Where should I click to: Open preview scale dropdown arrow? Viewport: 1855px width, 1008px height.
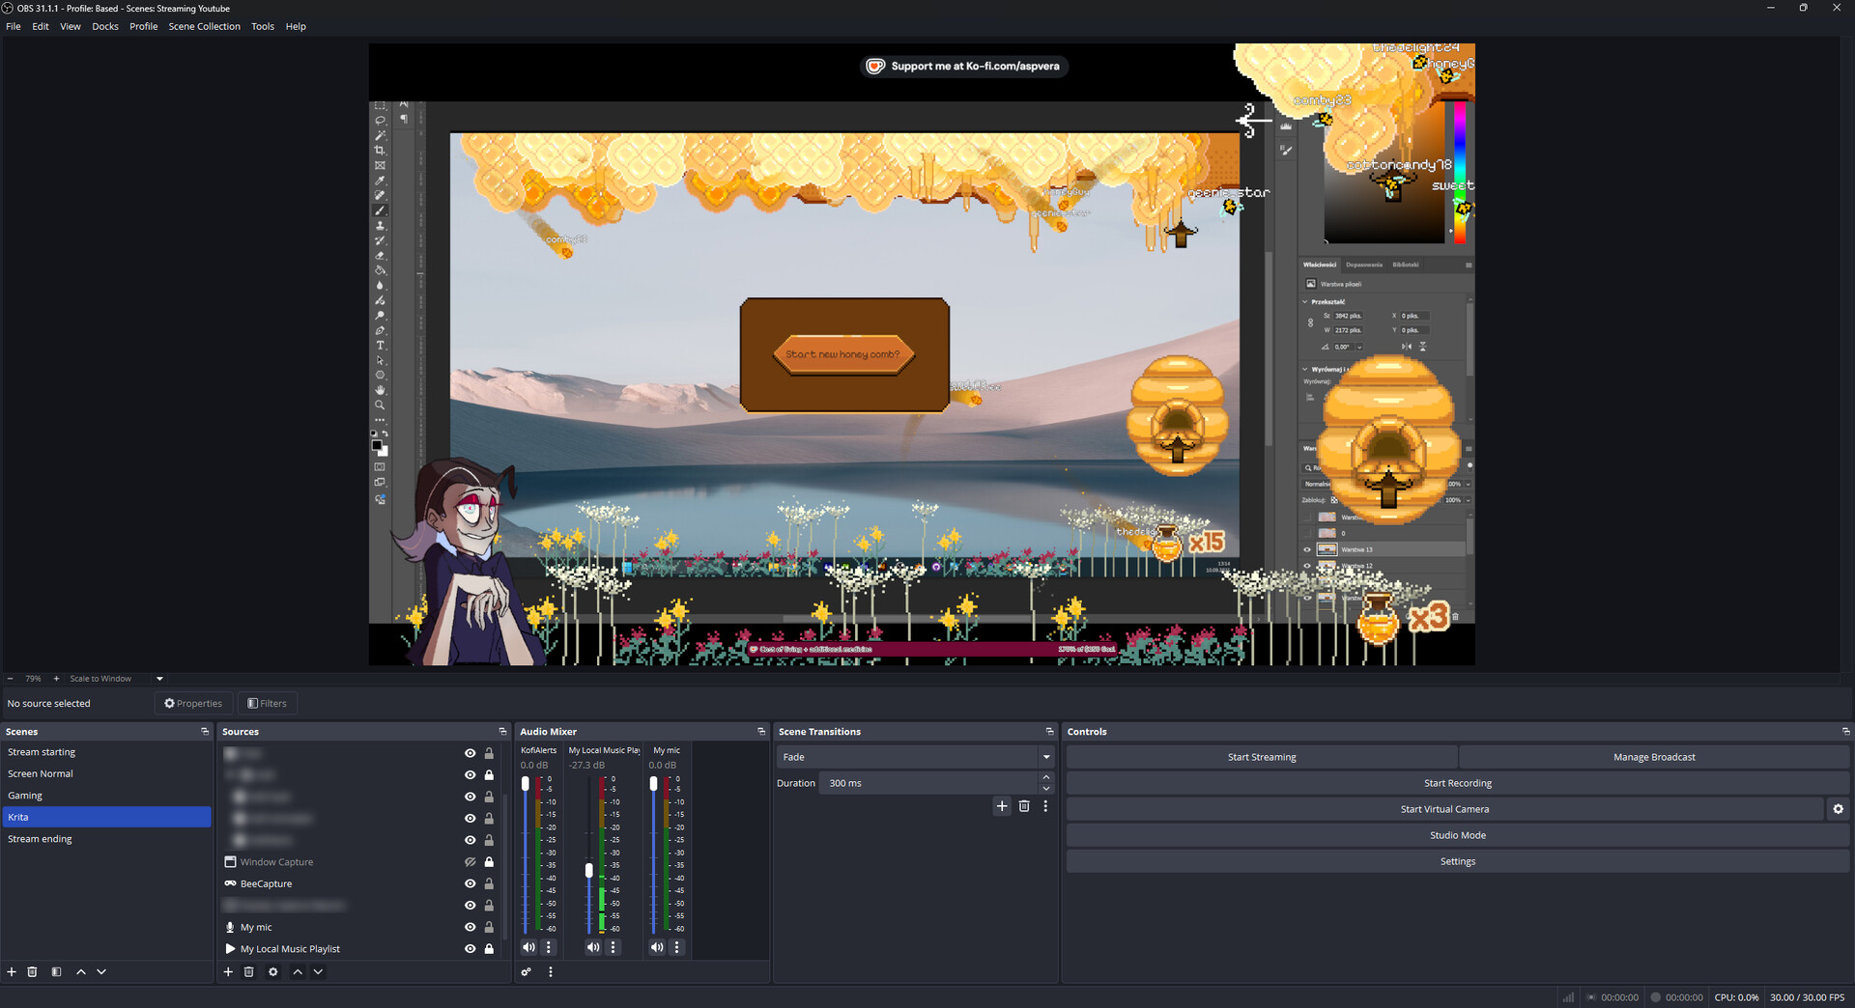click(x=159, y=679)
